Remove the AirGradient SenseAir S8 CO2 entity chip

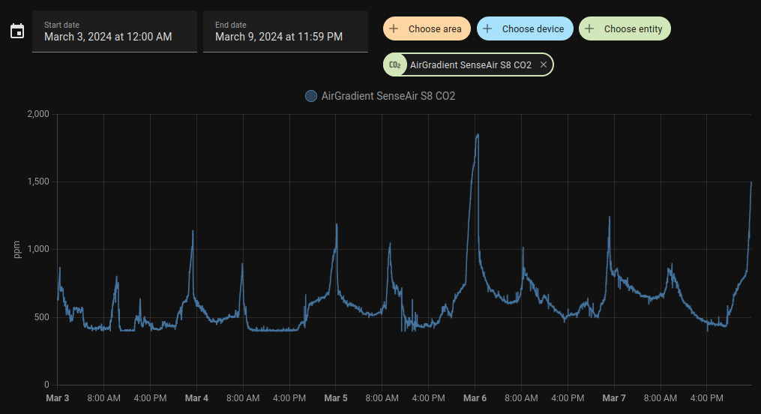[544, 65]
